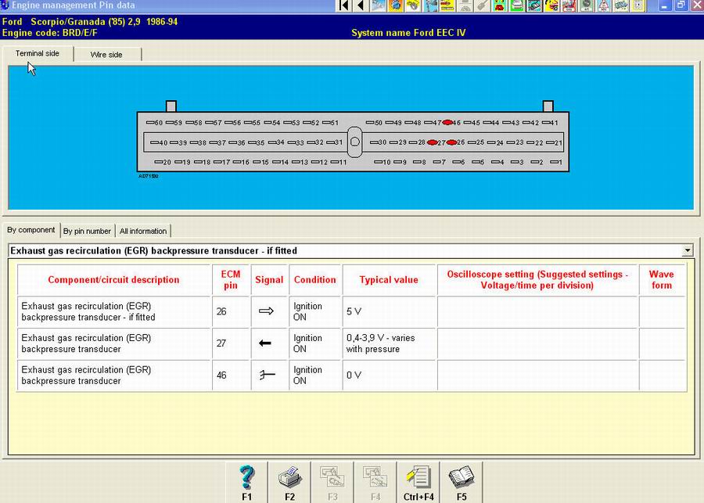The height and width of the screenshot is (503, 704).
Task: Click the black back arrow toolbar icon
Action: click(x=361, y=5)
